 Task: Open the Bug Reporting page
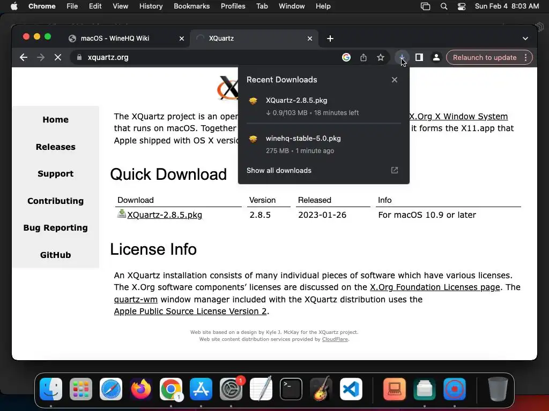55,228
